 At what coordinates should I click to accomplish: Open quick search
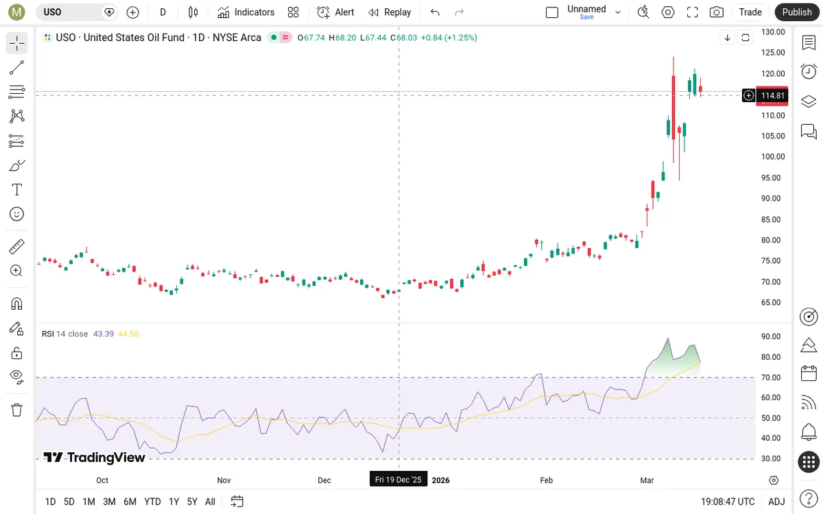coord(643,12)
